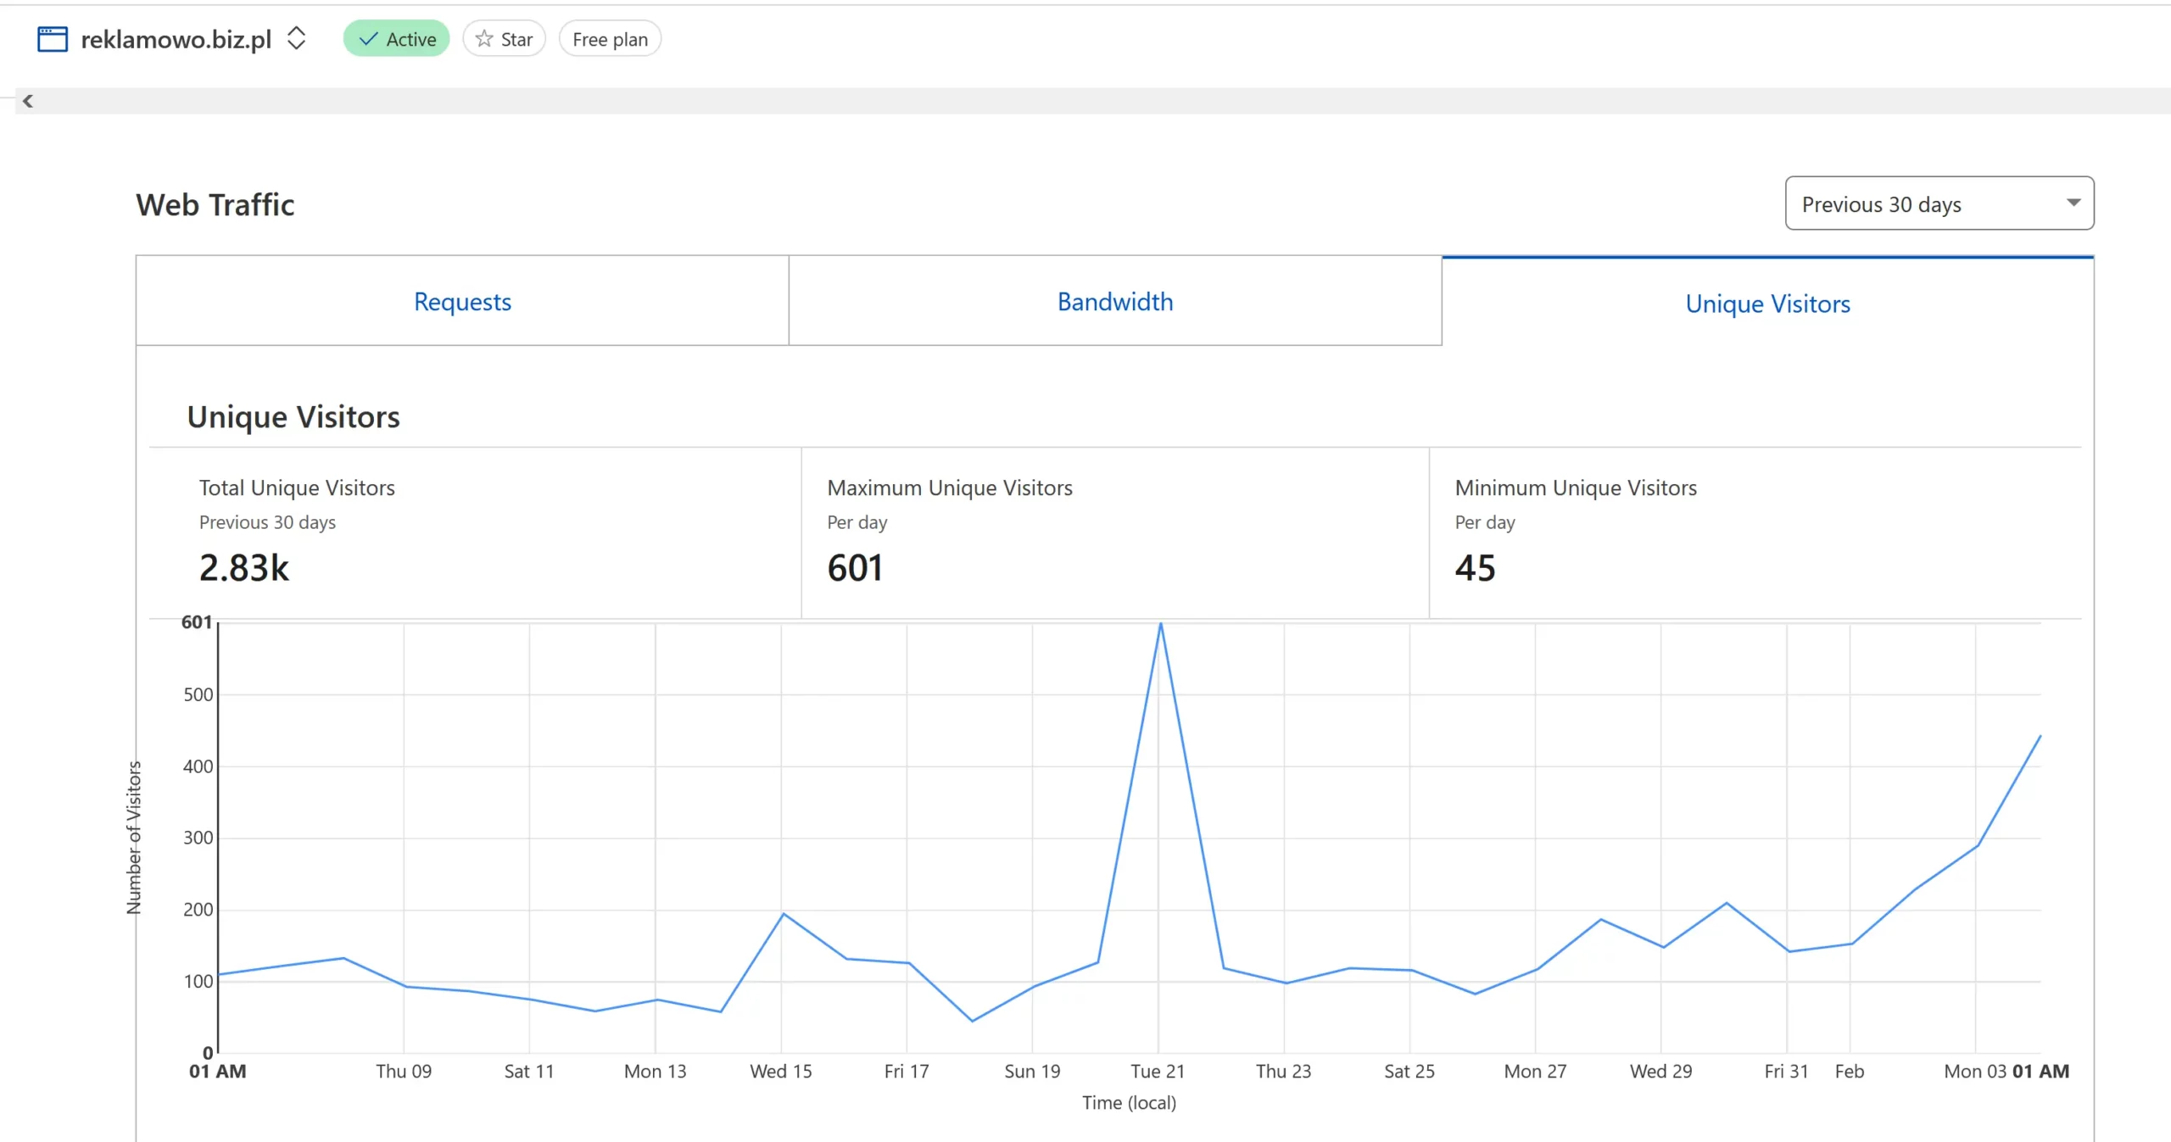This screenshot has height=1142, width=2171.
Task: Click the star icon to favorite site
Action: pos(484,39)
